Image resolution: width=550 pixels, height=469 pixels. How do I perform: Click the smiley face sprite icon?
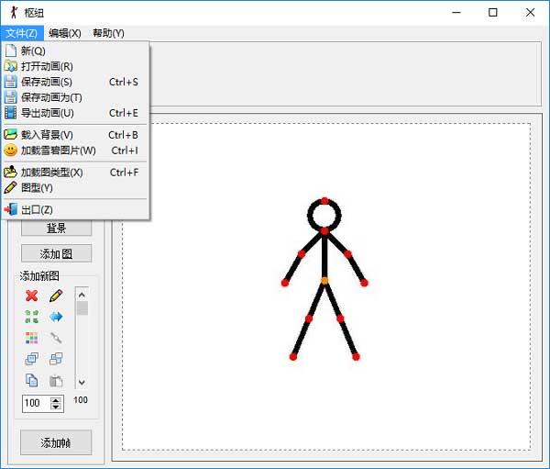tap(10, 151)
